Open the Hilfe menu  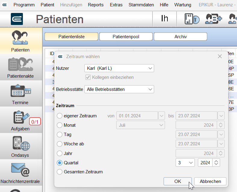tap(164, 5)
